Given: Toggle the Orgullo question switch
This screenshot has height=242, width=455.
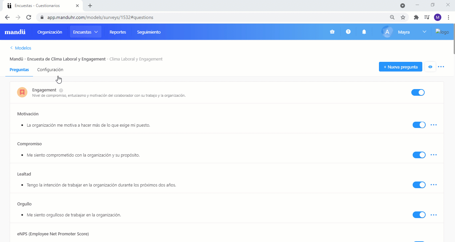Looking at the screenshot, I should tap(419, 215).
